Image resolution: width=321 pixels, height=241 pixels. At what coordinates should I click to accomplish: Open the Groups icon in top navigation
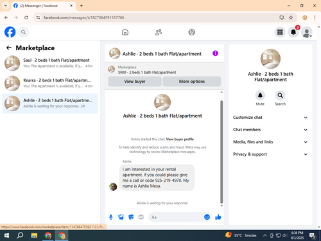point(191,32)
